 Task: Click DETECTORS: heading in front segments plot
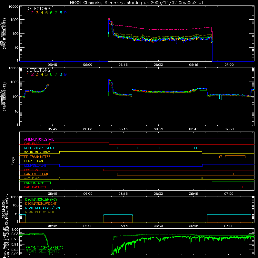click(39, 8)
